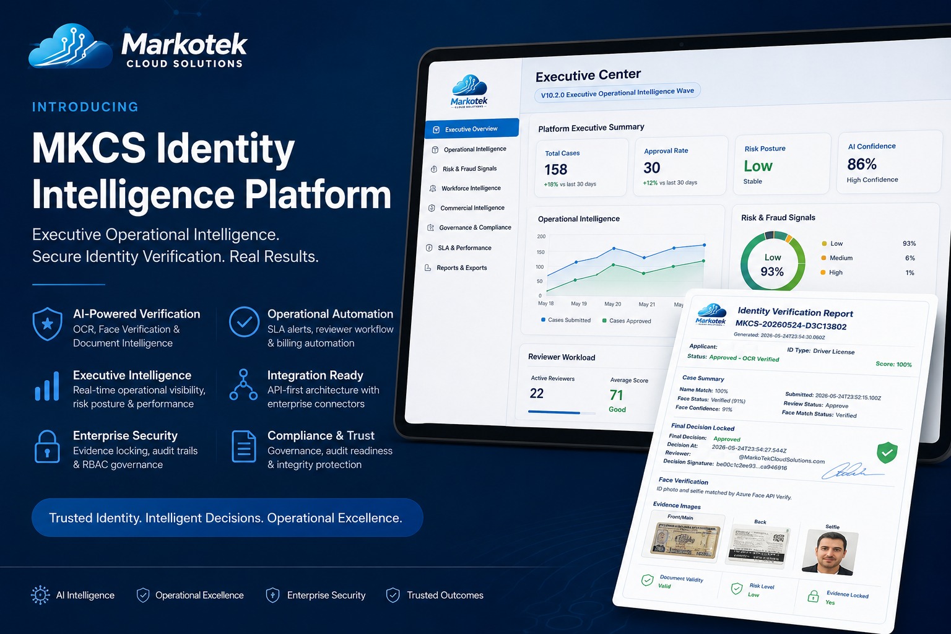
Task: Open Commercial Intelligence sidebar entry
Action: tap(466, 208)
